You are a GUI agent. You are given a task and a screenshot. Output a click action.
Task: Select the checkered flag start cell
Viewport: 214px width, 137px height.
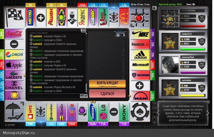[15, 17]
